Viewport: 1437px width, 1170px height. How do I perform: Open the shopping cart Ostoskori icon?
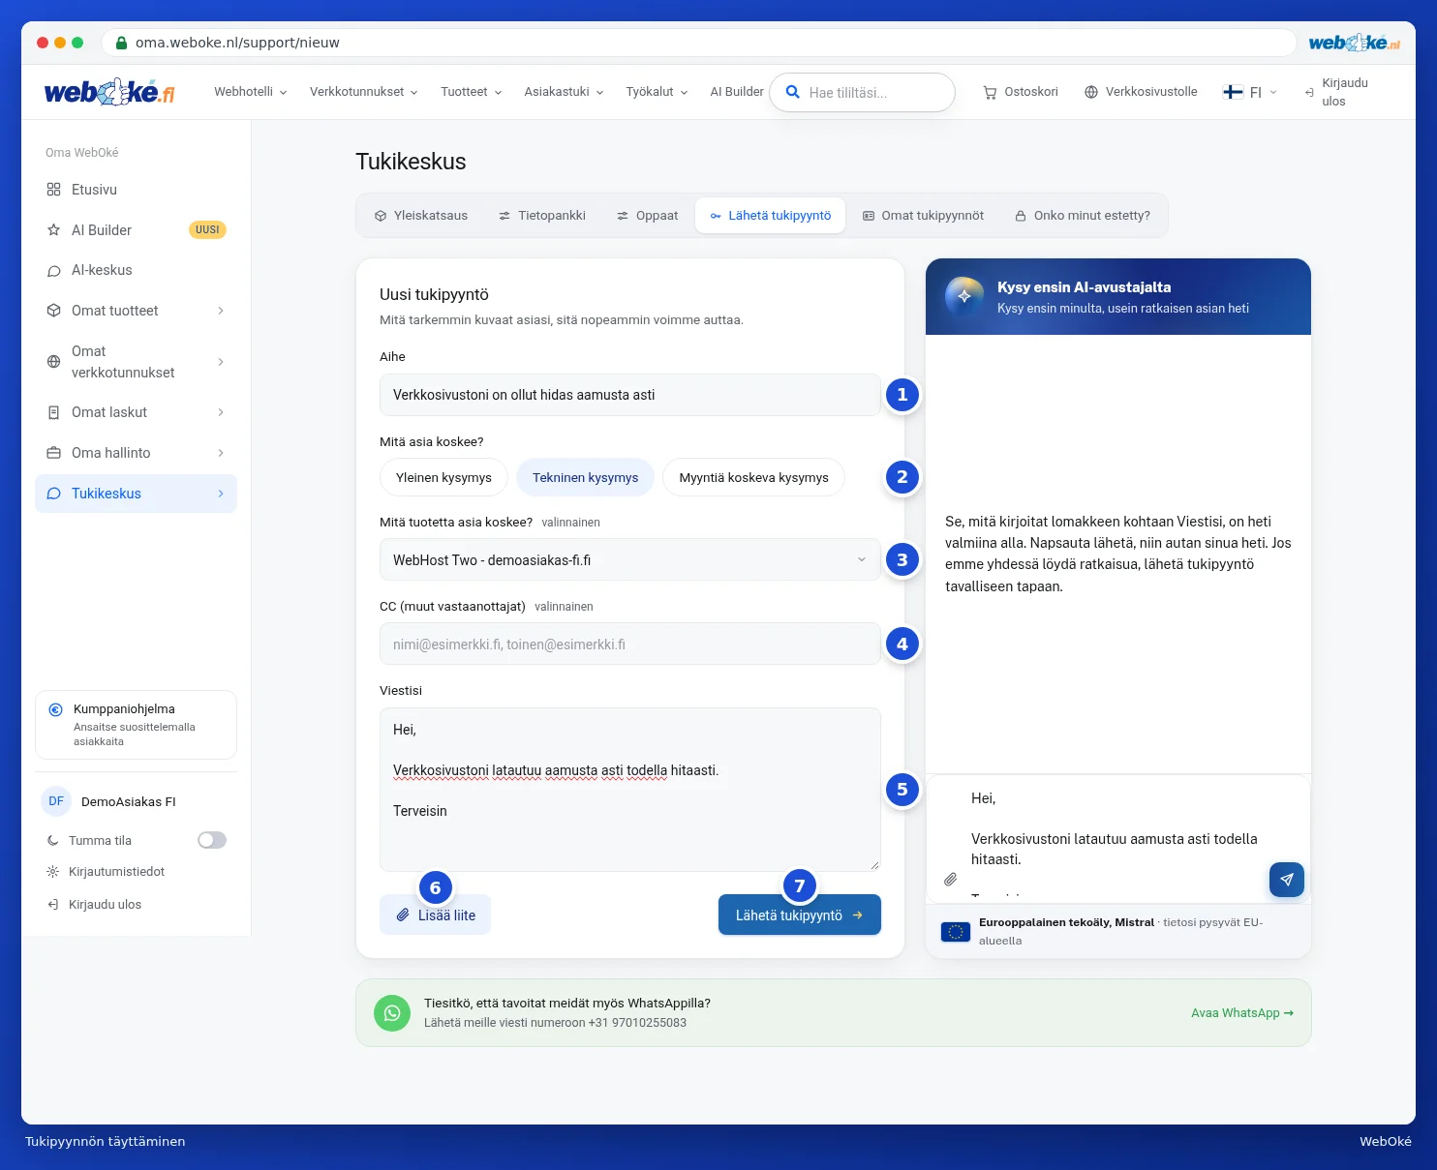pyautogui.click(x=990, y=93)
